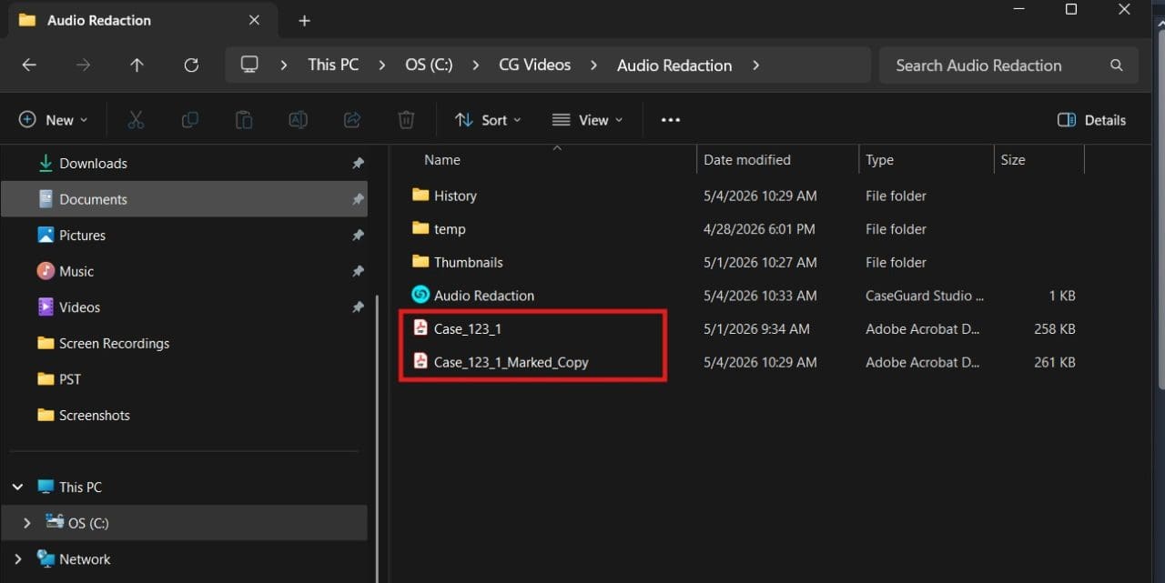The image size is (1165, 583).
Task: Click the Copy icon in toolbar
Action: coord(190,120)
